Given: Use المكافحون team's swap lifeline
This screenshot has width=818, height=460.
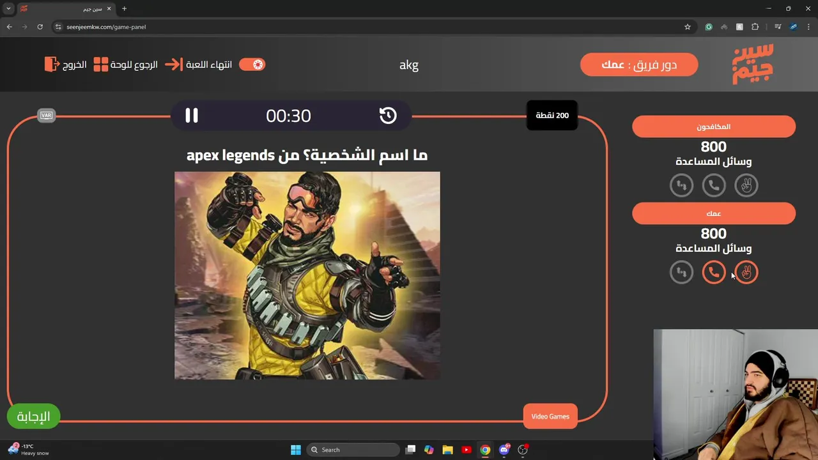Looking at the screenshot, I should pos(681,185).
